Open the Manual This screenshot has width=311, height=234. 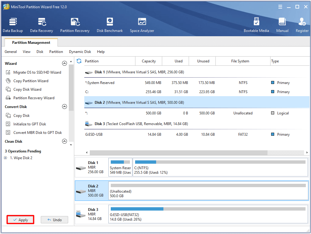tap(282, 25)
